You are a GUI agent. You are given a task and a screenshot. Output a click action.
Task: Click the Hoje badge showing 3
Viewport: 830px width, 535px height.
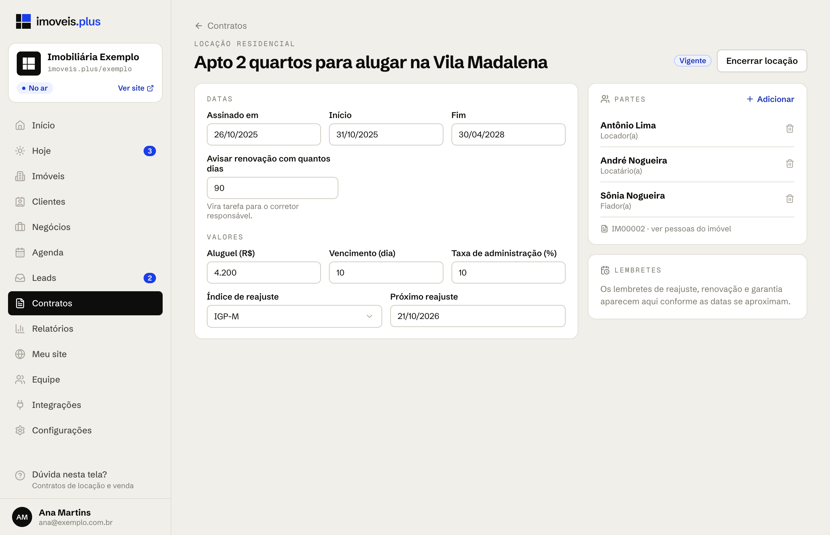point(150,151)
